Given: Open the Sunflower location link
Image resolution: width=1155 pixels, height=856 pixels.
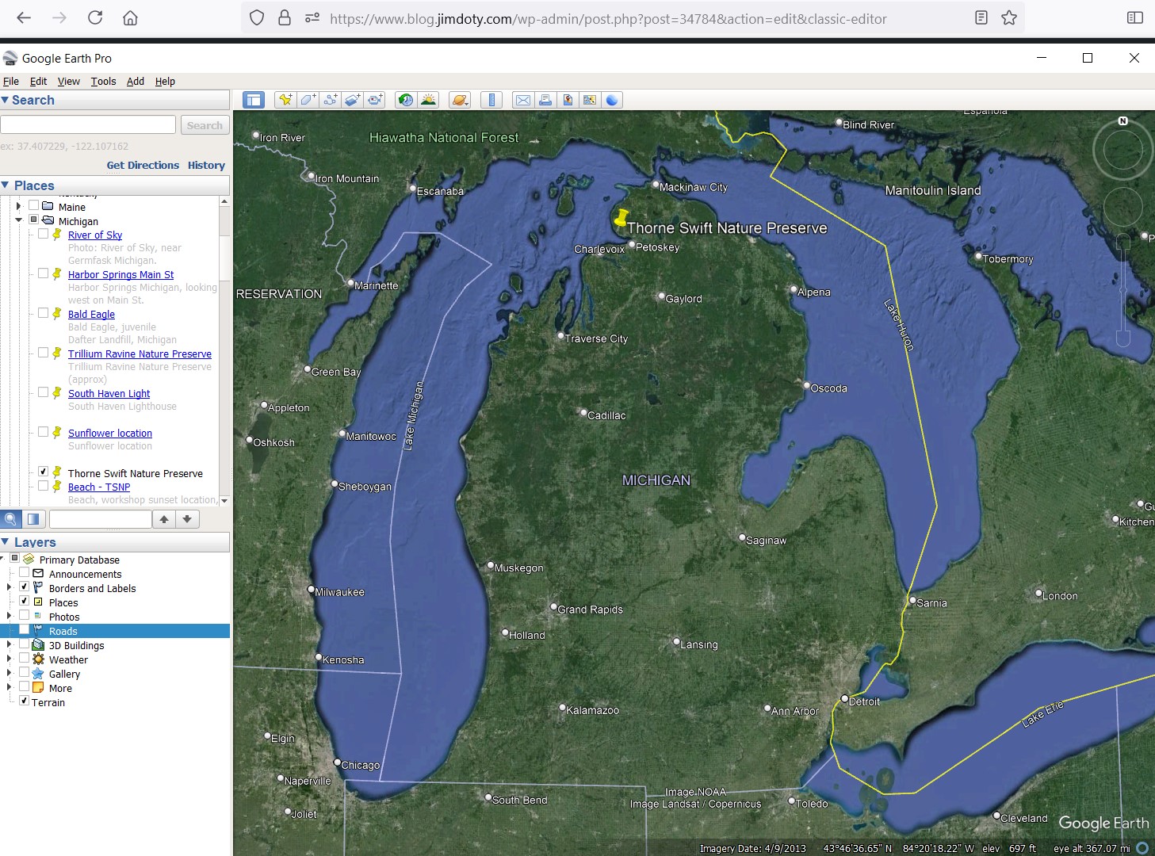Looking at the screenshot, I should click(x=110, y=433).
